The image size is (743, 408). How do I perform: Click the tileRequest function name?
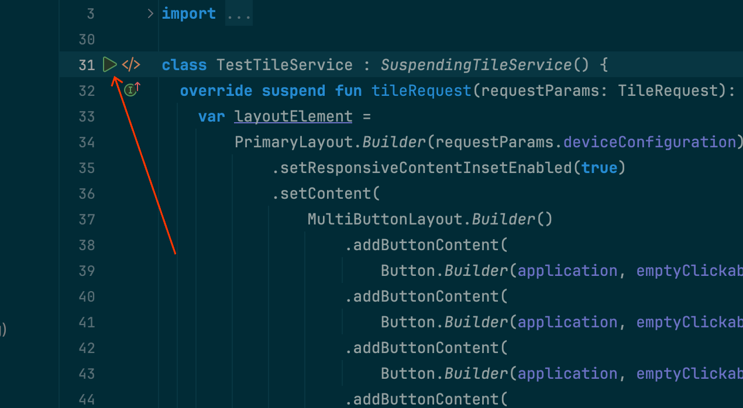(421, 90)
